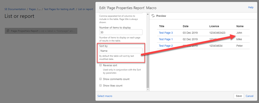Click the Sort by input field

pos(121,51)
